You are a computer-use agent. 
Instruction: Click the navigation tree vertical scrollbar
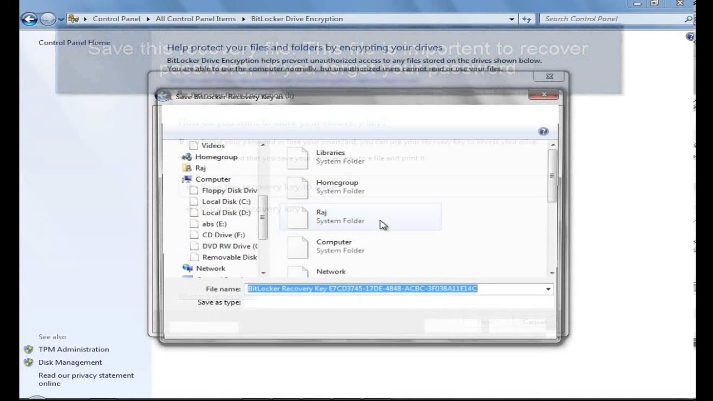click(x=263, y=217)
